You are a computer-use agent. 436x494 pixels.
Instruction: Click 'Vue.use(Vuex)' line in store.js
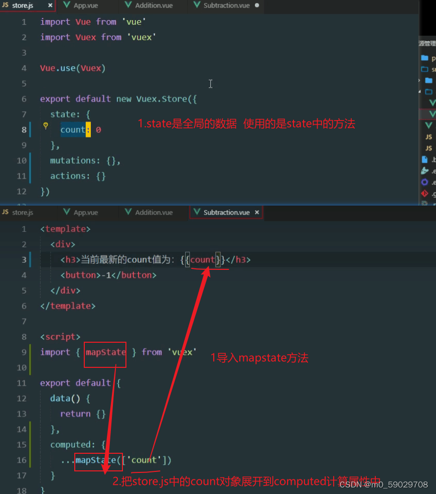pyautogui.click(x=73, y=68)
